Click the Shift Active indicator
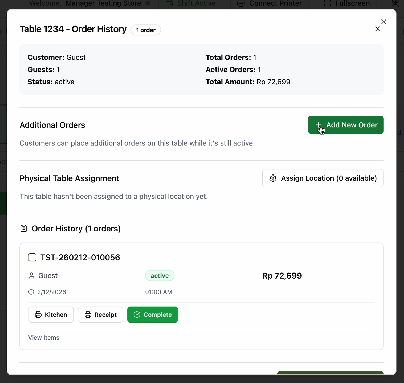404x383 pixels. pos(191,3)
